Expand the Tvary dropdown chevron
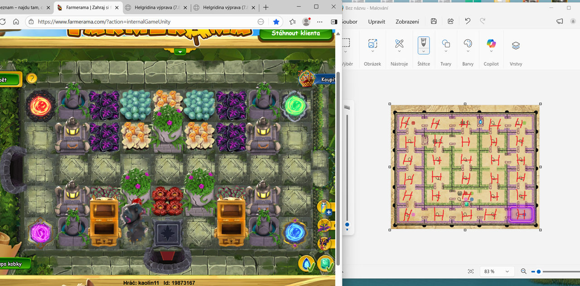Screen dimensions: 580x286 point(446,52)
